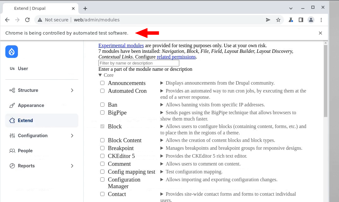Click the address bar URL web/admin/modules

(x=97, y=20)
